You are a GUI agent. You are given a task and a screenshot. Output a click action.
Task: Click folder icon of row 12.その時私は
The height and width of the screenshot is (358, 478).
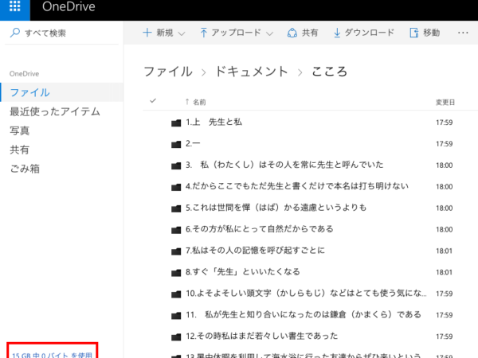176,337
